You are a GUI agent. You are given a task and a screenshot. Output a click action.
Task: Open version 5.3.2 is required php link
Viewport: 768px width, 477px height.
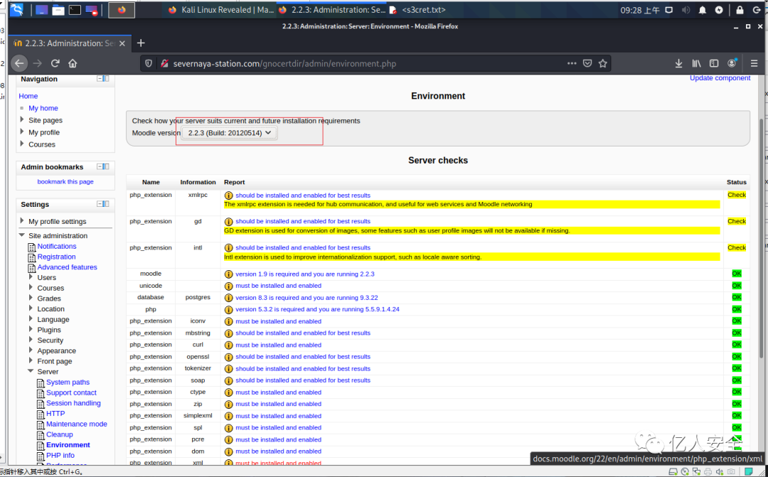point(317,309)
